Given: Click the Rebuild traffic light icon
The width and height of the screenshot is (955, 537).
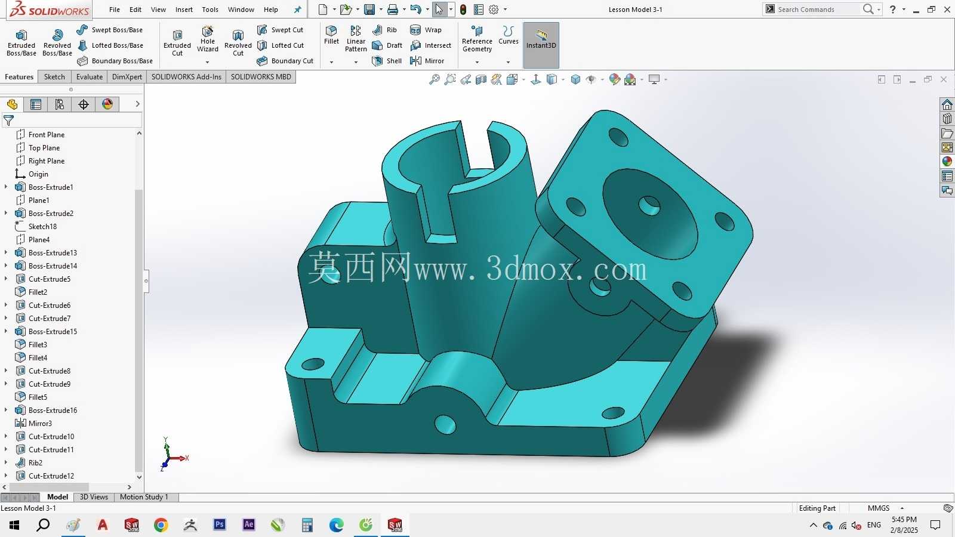Looking at the screenshot, I should click(463, 10).
